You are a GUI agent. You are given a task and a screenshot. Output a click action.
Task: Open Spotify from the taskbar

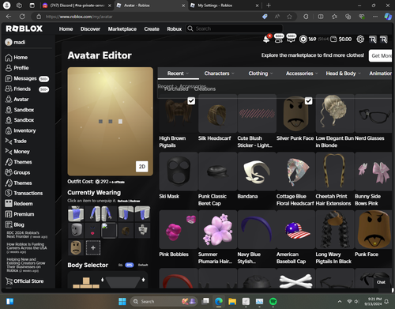point(273,301)
